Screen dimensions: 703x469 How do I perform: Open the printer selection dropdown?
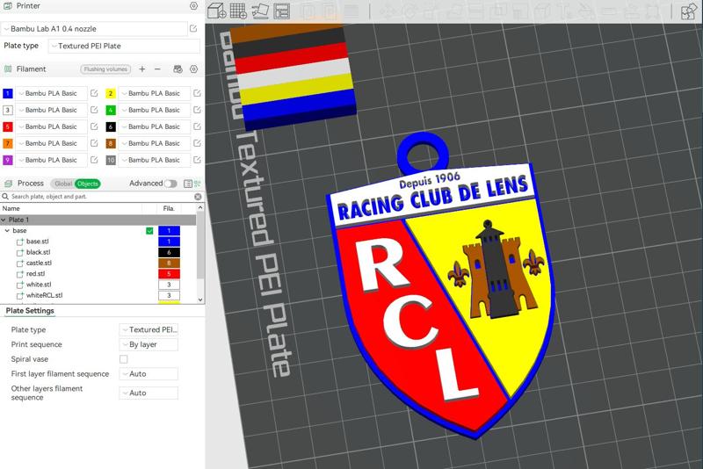coord(94,29)
